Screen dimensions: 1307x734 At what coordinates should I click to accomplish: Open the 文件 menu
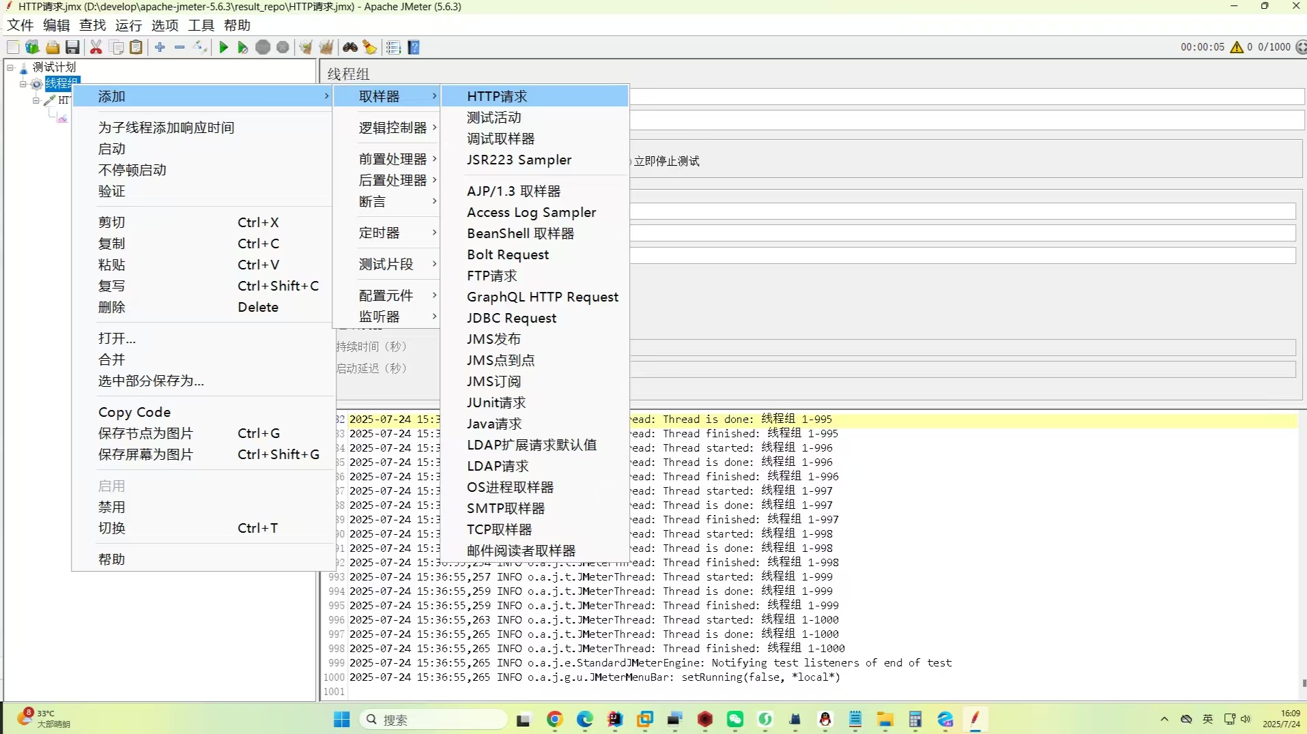(x=20, y=25)
